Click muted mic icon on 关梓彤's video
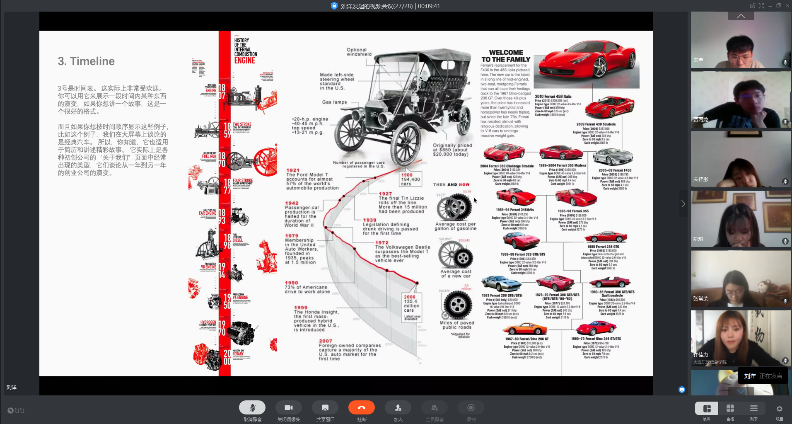This screenshot has width=792, height=424. click(785, 182)
